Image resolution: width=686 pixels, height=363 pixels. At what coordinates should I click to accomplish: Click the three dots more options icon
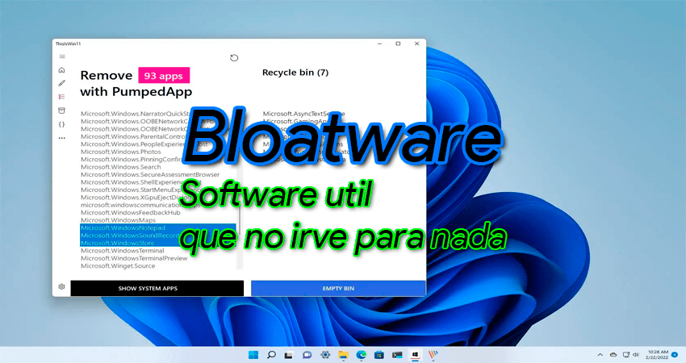[x=62, y=138]
